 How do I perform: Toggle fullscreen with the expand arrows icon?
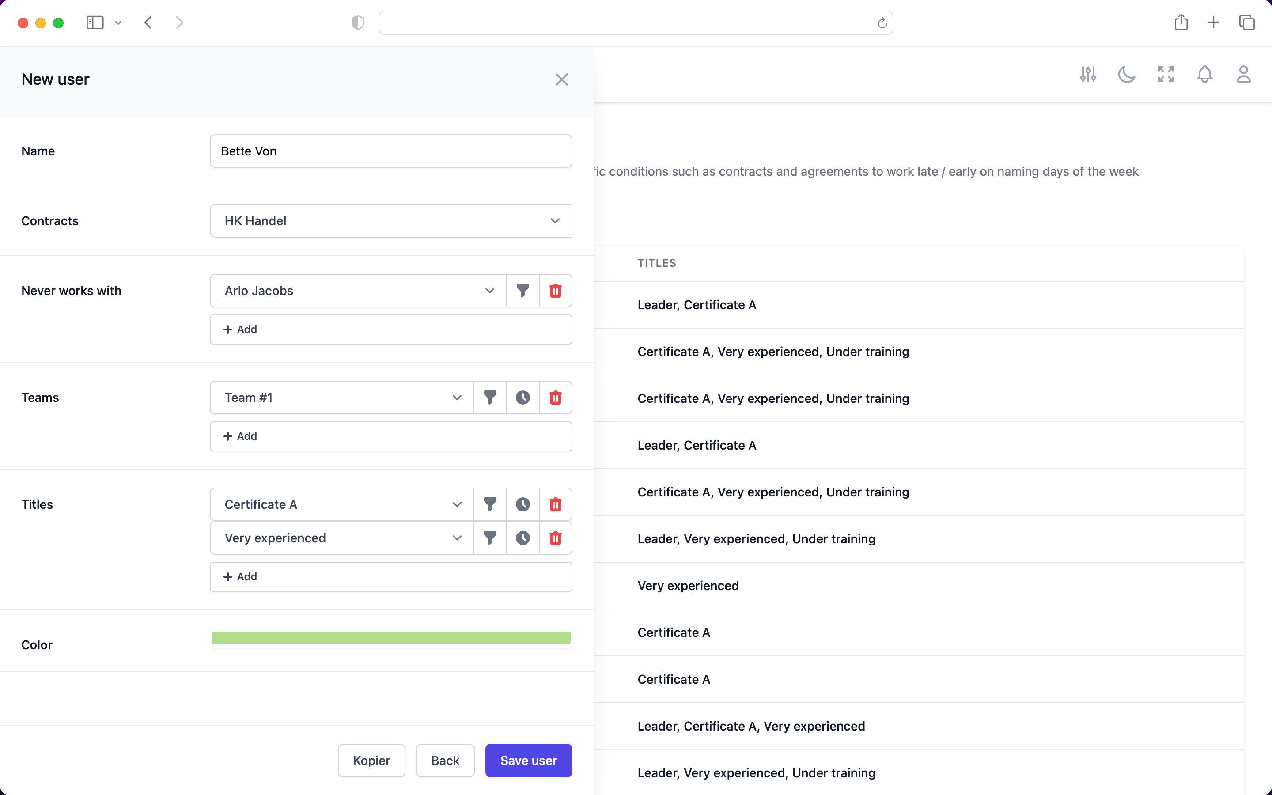point(1165,75)
